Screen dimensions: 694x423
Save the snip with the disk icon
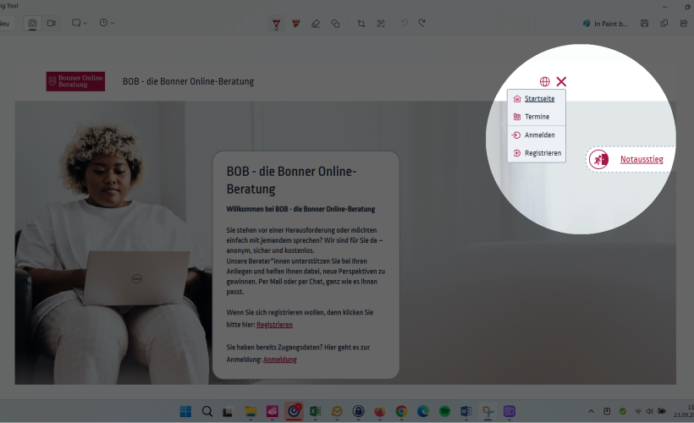645,24
